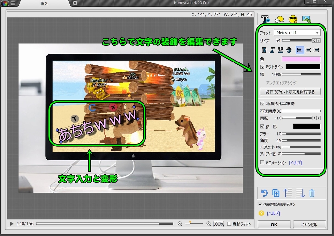The image size is (334, 236).
Task: Click the pink text color swatch
Action: [x=301, y=59]
